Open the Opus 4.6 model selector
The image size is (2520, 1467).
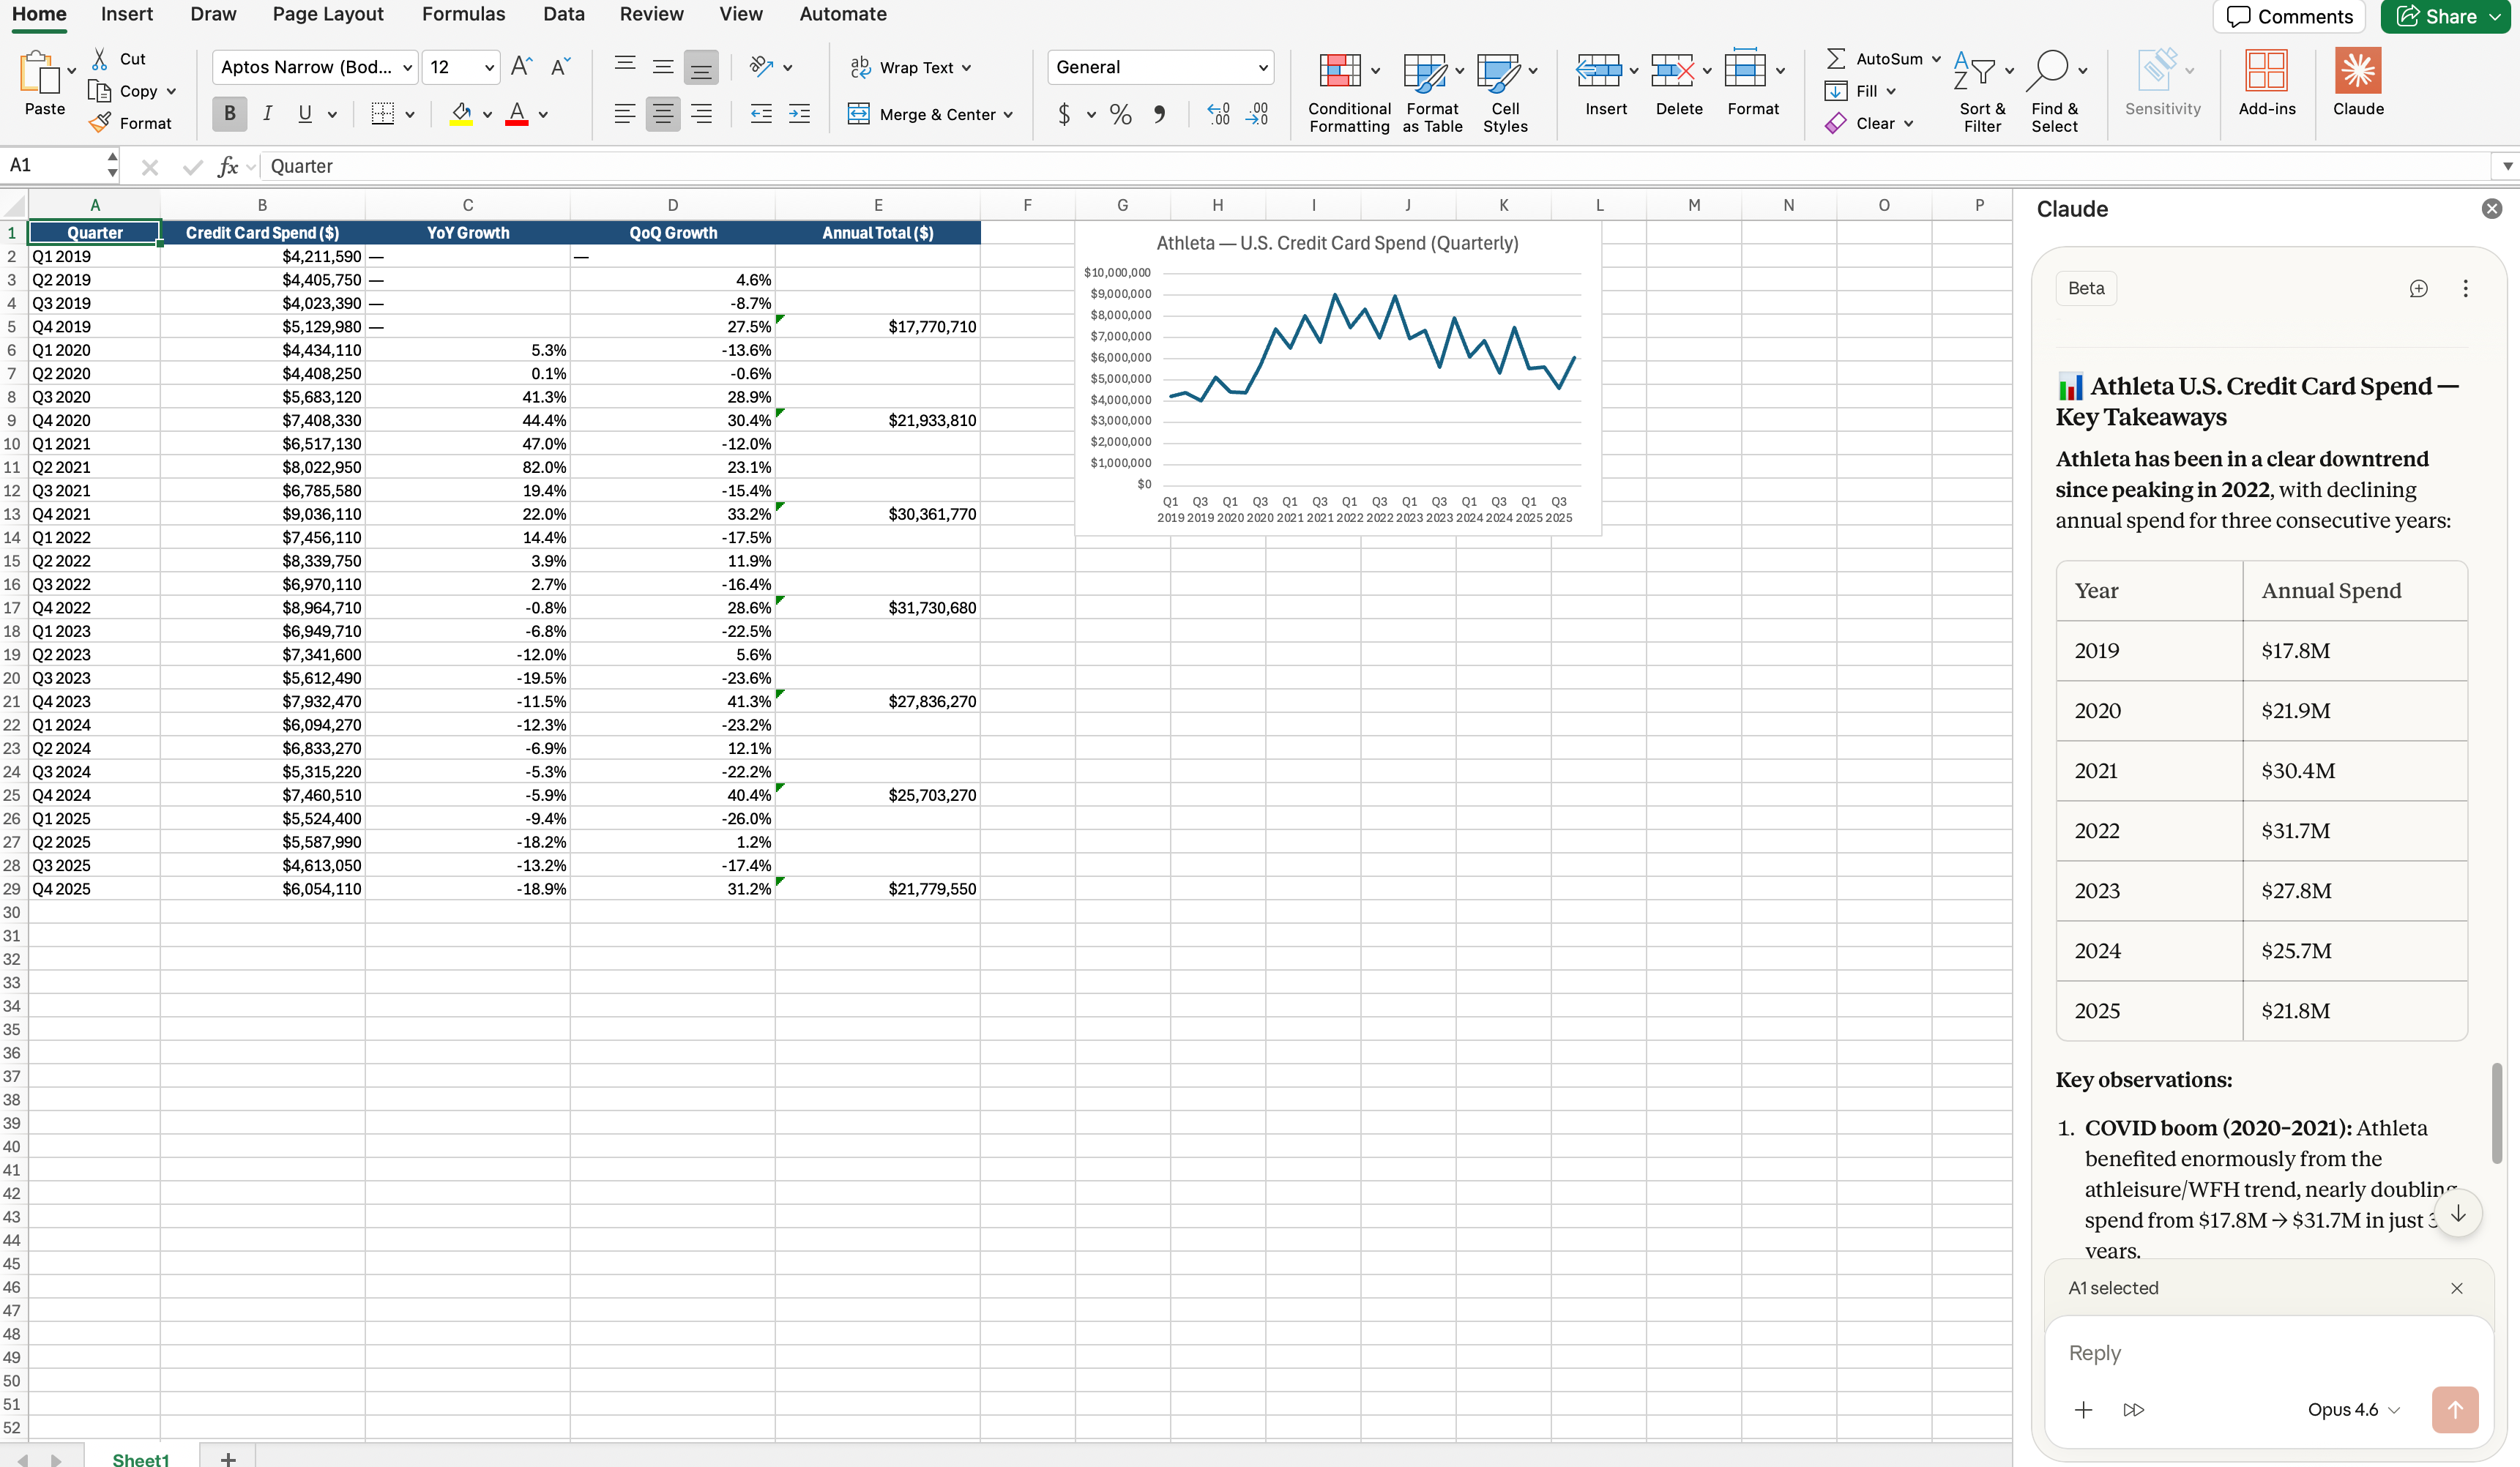2351,1410
